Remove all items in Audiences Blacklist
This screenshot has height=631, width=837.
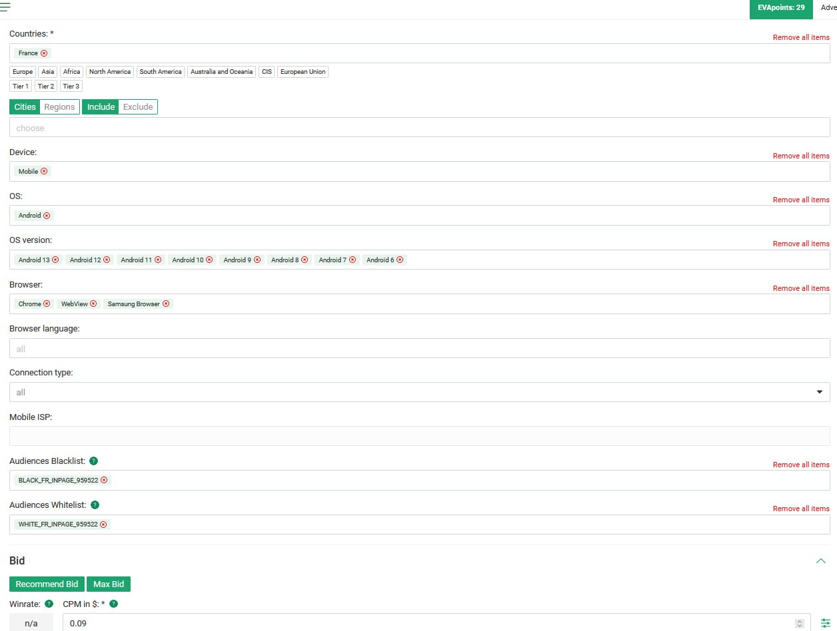click(x=801, y=465)
